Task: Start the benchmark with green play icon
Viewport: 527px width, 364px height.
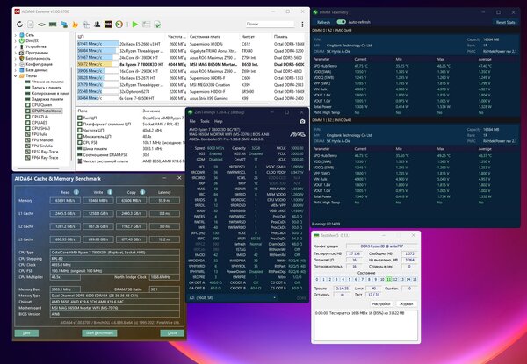Action: (x=134, y=25)
